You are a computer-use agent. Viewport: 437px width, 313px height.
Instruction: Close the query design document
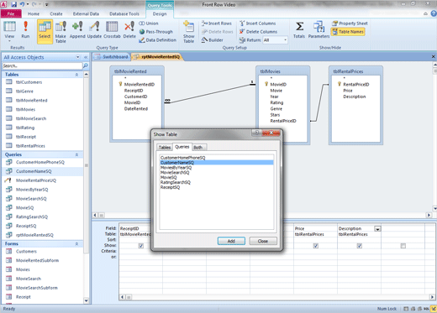point(433,56)
